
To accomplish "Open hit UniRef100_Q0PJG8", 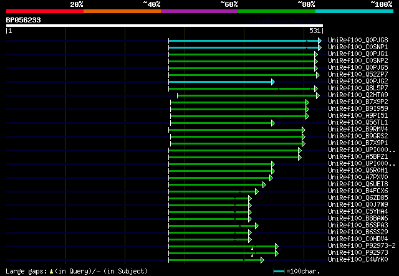I will (x=358, y=40).
